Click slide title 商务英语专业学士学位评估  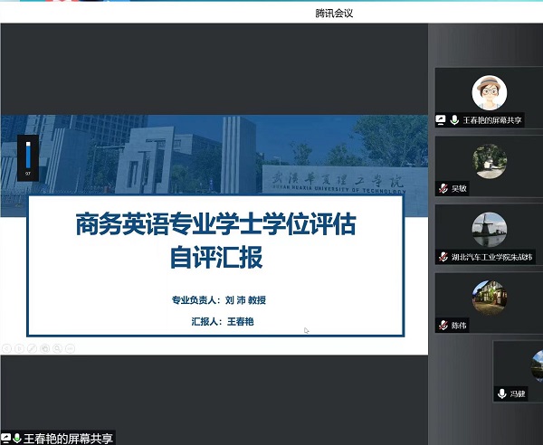(x=215, y=224)
